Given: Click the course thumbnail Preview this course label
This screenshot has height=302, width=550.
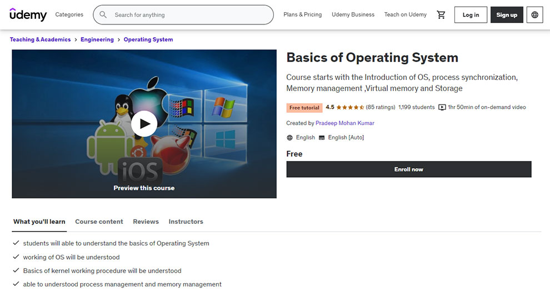Looking at the screenshot, I should click(x=144, y=188).
